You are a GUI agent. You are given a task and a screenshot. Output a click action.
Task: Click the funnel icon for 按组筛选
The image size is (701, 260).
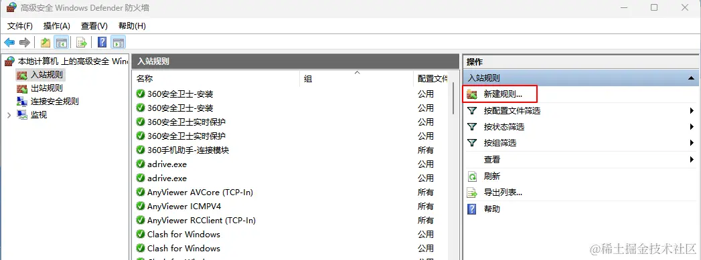click(x=472, y=143)
